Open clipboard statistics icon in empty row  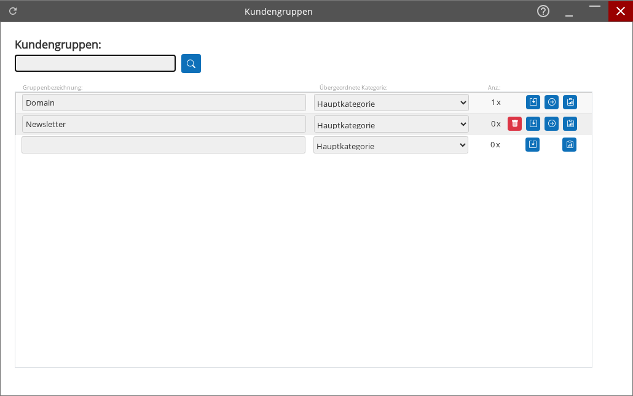coord(570,145)
